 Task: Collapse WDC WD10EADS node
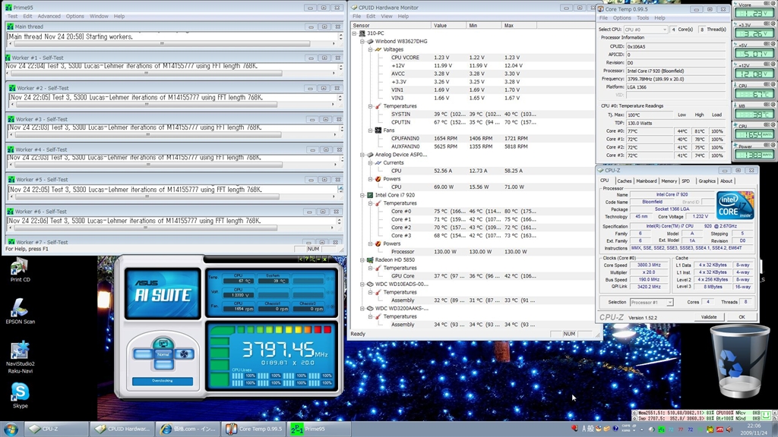tap(362, 284)
